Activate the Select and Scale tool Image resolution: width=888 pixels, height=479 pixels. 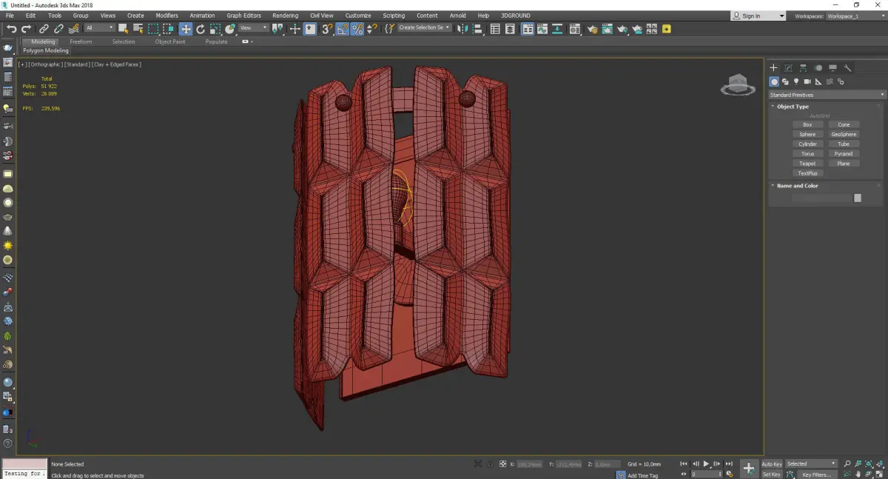(215, 29)
